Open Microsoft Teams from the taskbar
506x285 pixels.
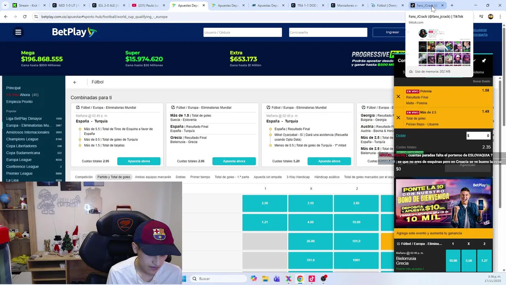(277, 279)
